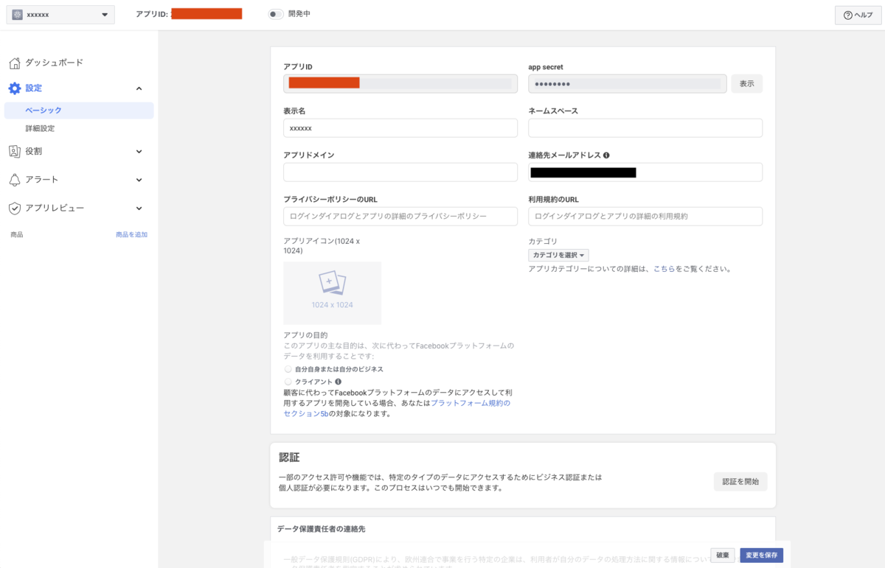Click inside the アプリドメイン input field
885x568 pixels.
tap(400, 172)
